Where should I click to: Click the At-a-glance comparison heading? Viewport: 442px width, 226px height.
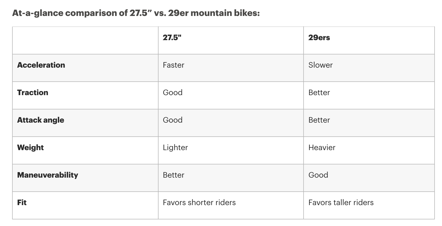136,13
